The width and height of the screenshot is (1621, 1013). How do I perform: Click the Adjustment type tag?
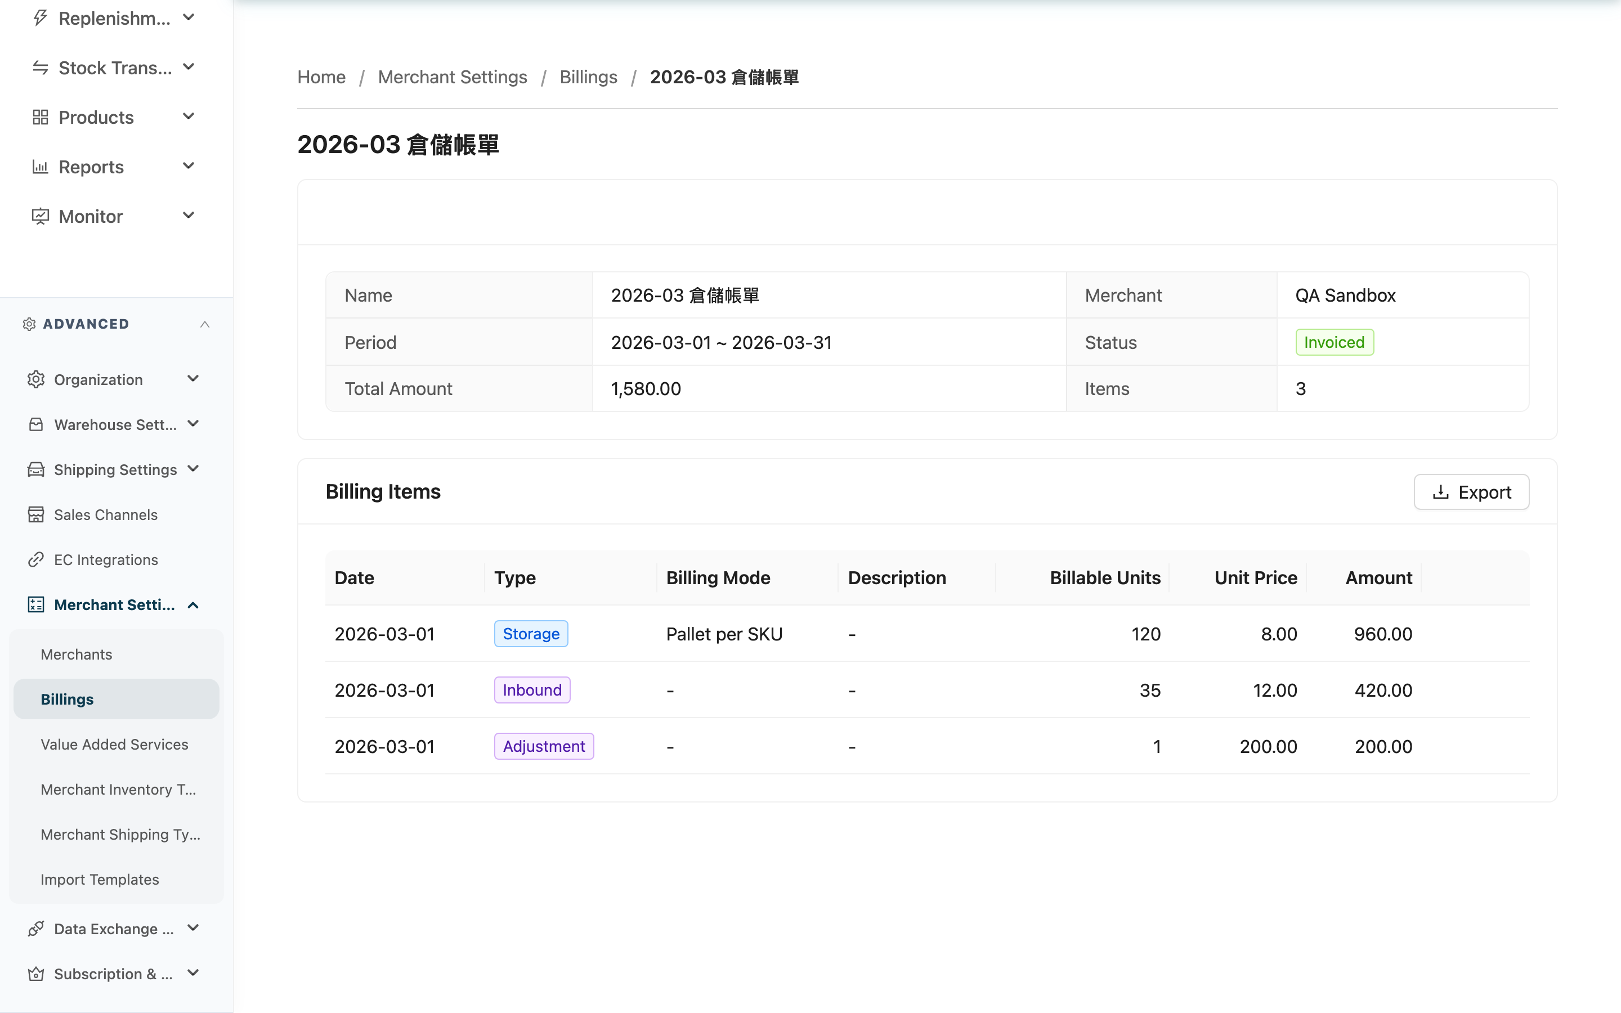point(544,746)
